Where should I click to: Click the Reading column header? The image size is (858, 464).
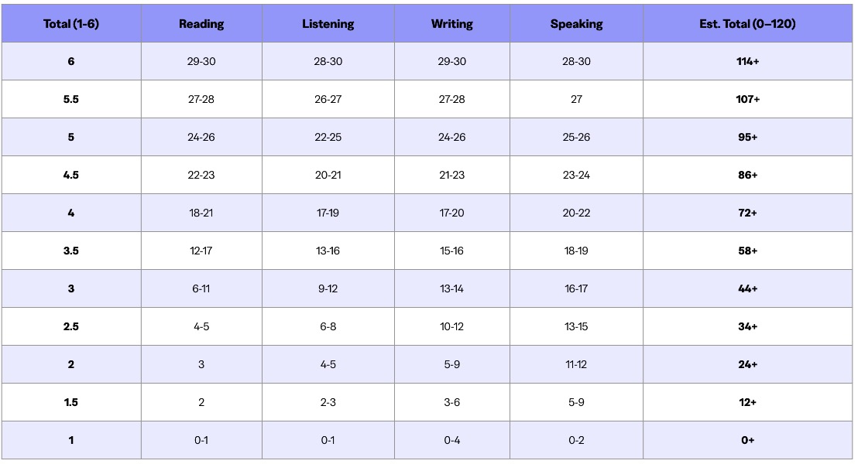[201, 24]
